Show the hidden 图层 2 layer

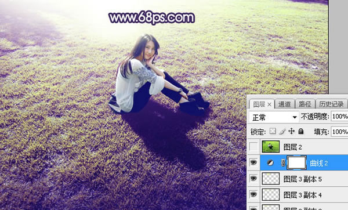click(253, 147)
